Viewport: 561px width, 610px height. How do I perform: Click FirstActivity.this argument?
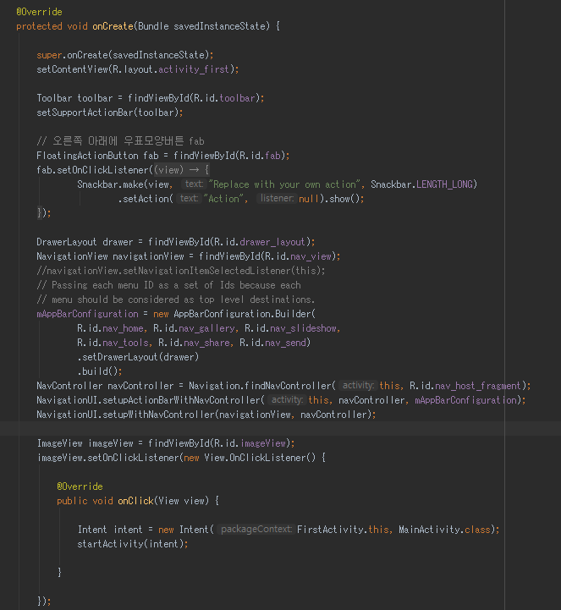pyautogui.click(x=343, y=530)
